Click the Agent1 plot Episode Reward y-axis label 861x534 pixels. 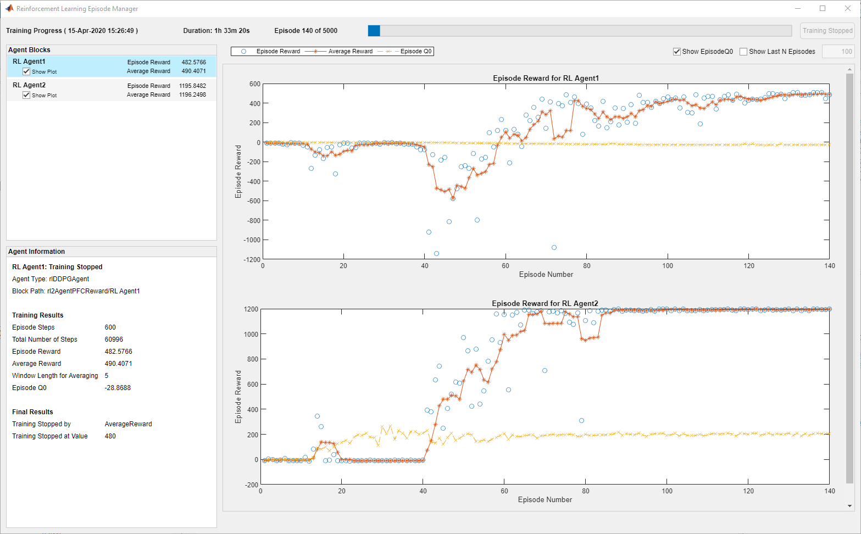pos(238,171)
